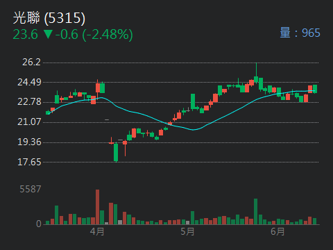The image size is (333, 250).
Task: Click the 22.78 price axis label
Action: click(x=29, y=102)
